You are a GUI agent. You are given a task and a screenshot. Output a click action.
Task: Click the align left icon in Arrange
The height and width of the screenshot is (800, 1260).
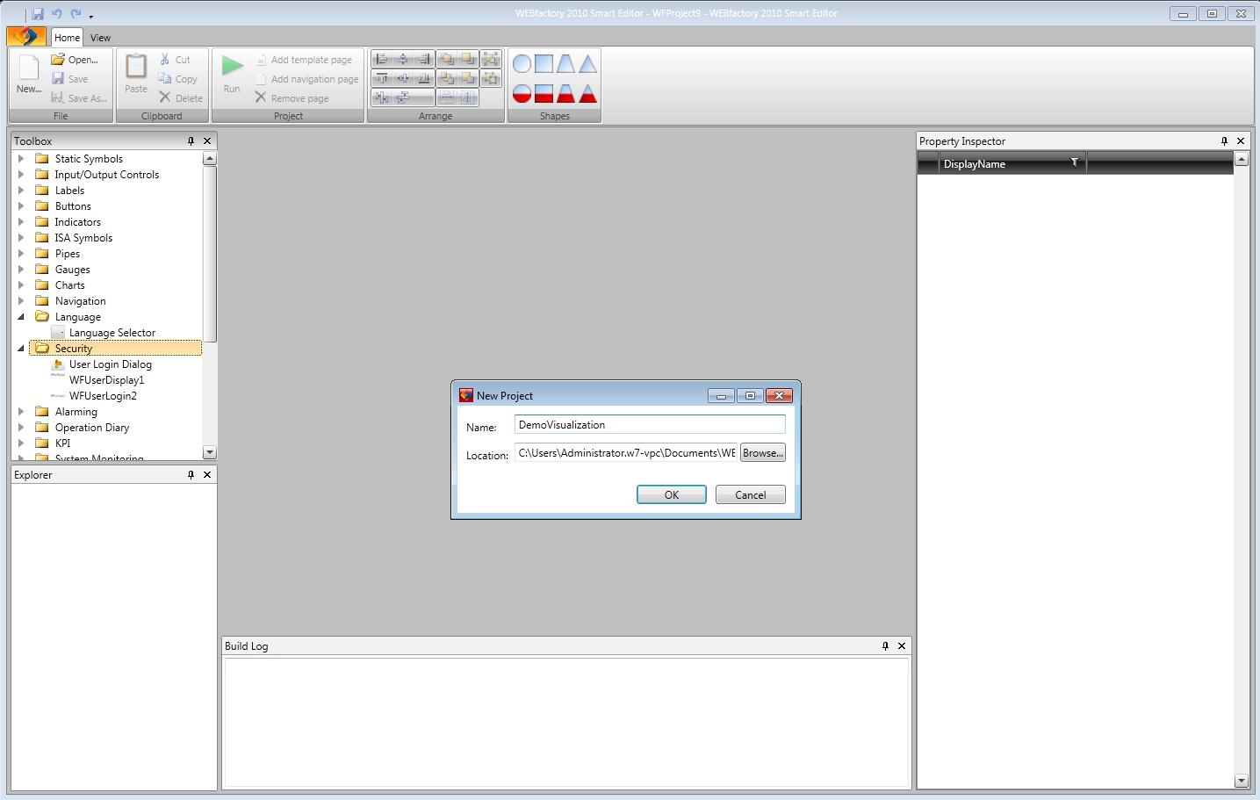pos(381,60)
